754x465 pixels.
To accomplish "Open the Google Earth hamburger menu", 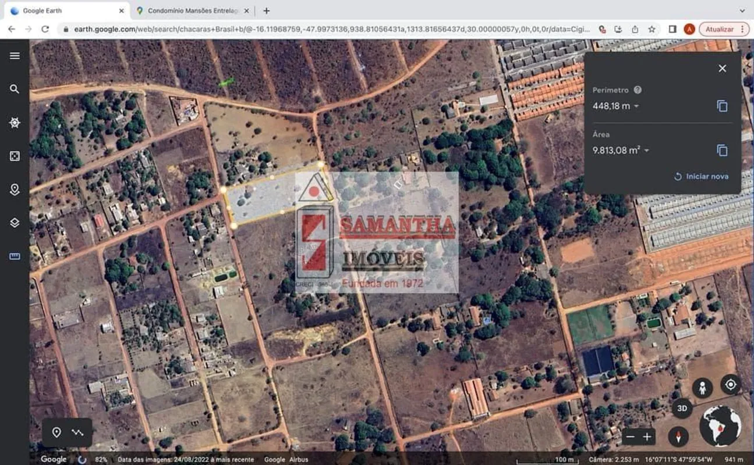I will tap(15, 56).
